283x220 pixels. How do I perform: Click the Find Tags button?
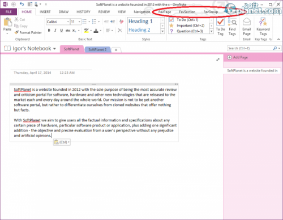click(232, 27)
